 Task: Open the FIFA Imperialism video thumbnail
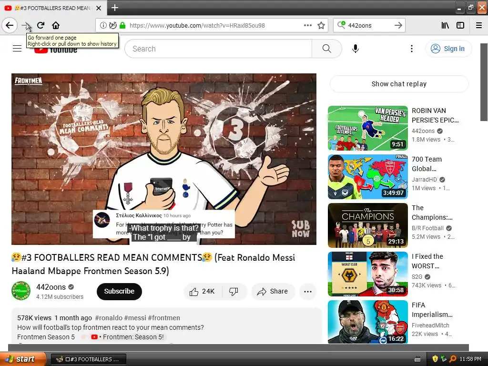[368, 322]
